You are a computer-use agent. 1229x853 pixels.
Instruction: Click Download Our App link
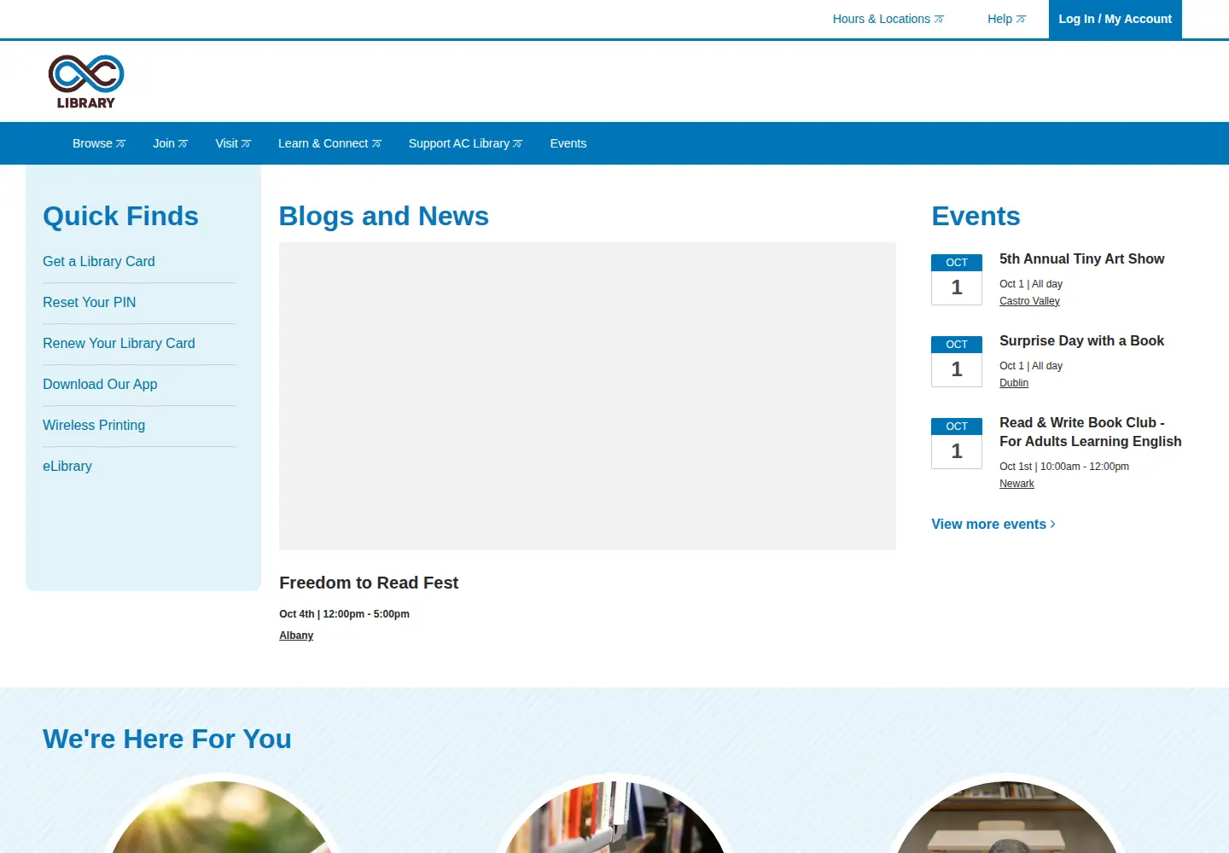(100, 384)
